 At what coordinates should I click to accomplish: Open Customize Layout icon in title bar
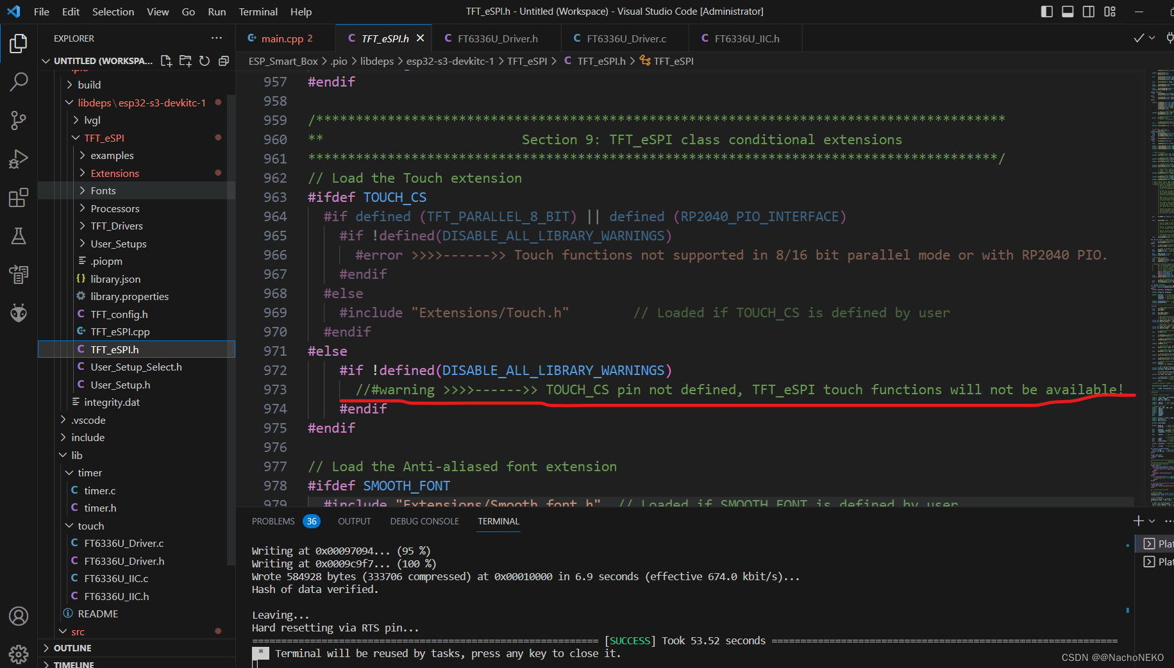point(1110,12)
